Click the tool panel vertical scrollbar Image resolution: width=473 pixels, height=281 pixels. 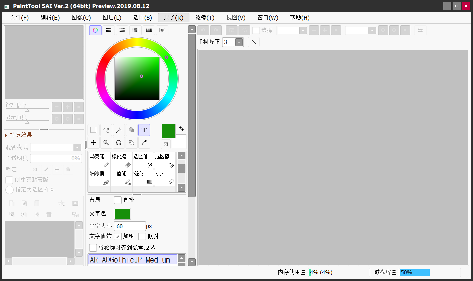pos(192,115)
